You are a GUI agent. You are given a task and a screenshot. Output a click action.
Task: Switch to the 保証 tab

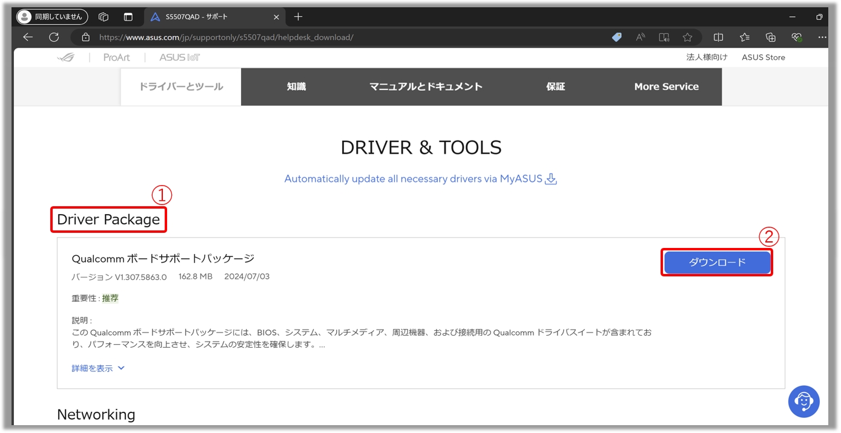pyautogui.click(x=556, y=86)
